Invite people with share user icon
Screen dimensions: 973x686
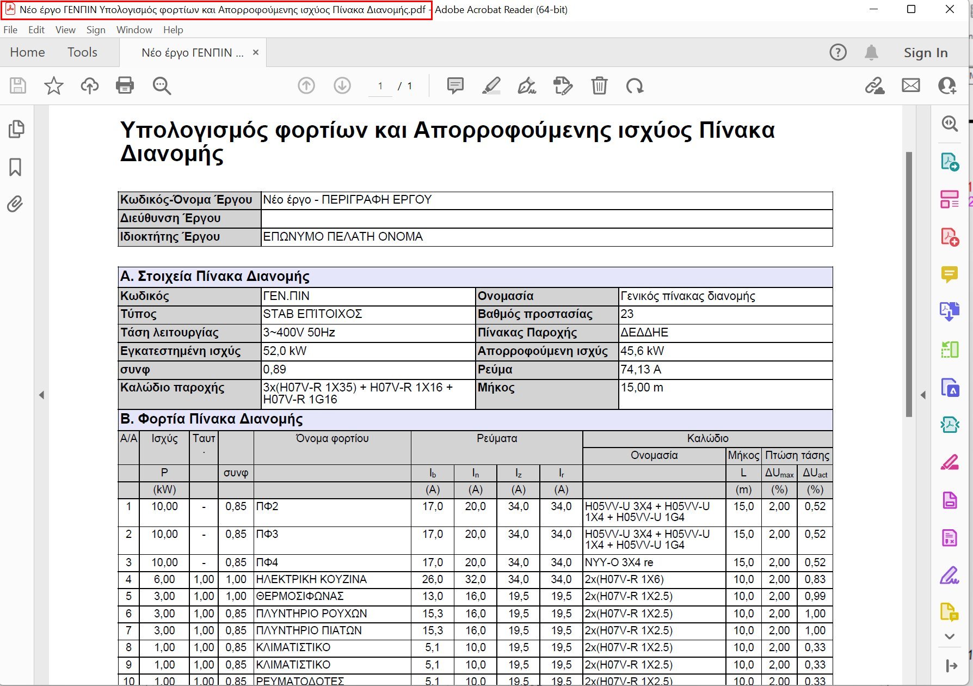(947, 85)
